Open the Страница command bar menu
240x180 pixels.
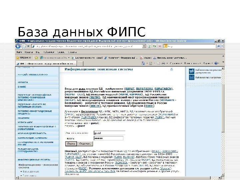tap(176, 63)
